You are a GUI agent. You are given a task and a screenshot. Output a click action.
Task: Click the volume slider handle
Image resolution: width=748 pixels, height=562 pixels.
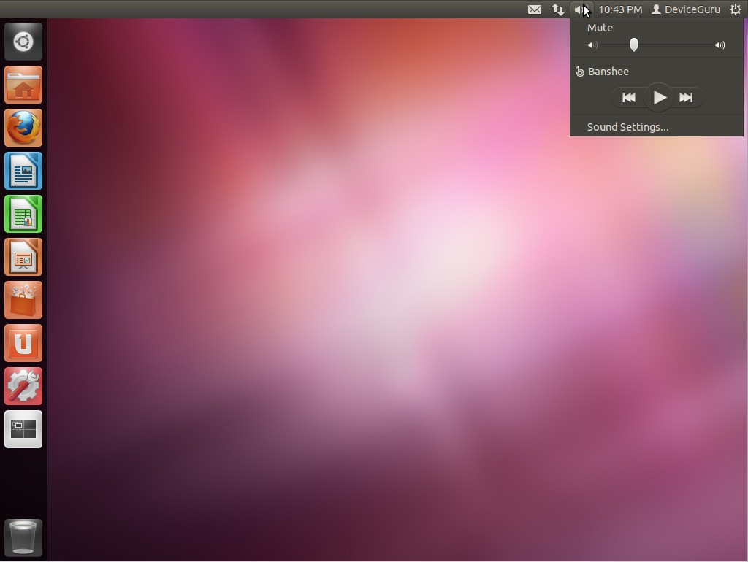click(x=633, y=45)
